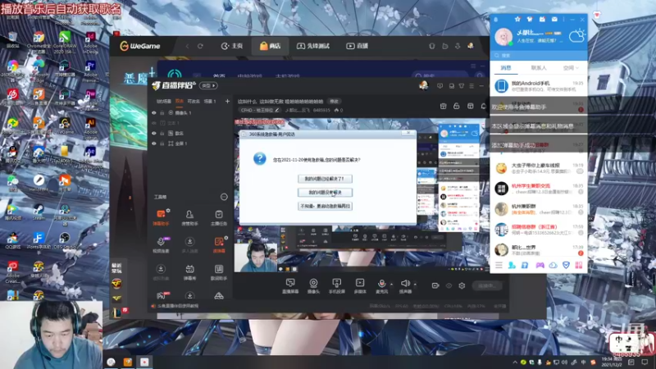The image size is (656, 369).
Task: Expand speaker options arrow
Action: [415, 284]
